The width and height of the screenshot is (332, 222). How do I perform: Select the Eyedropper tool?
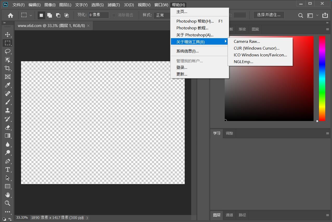tap(8, 85)
